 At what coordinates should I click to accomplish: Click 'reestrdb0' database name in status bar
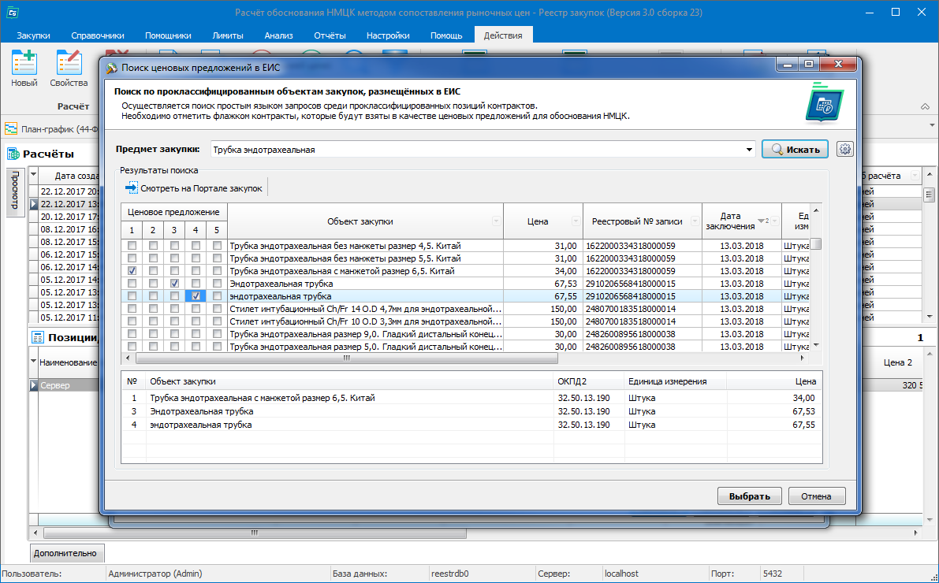(449, 574)
